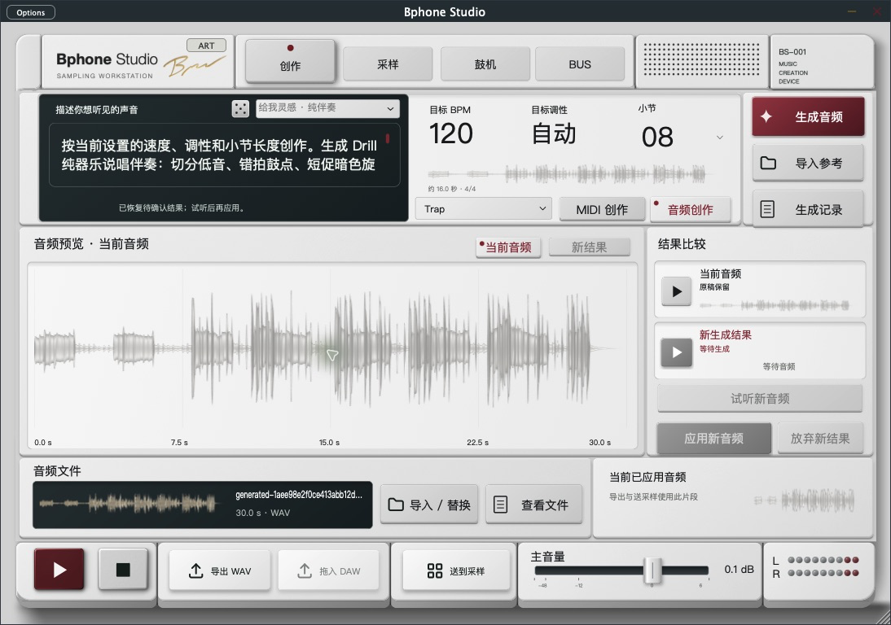The width and height of the screenshot is (891, 625).
Task: Click the folder icon on 导入 / 替换
Action: [x=396, y=505]
